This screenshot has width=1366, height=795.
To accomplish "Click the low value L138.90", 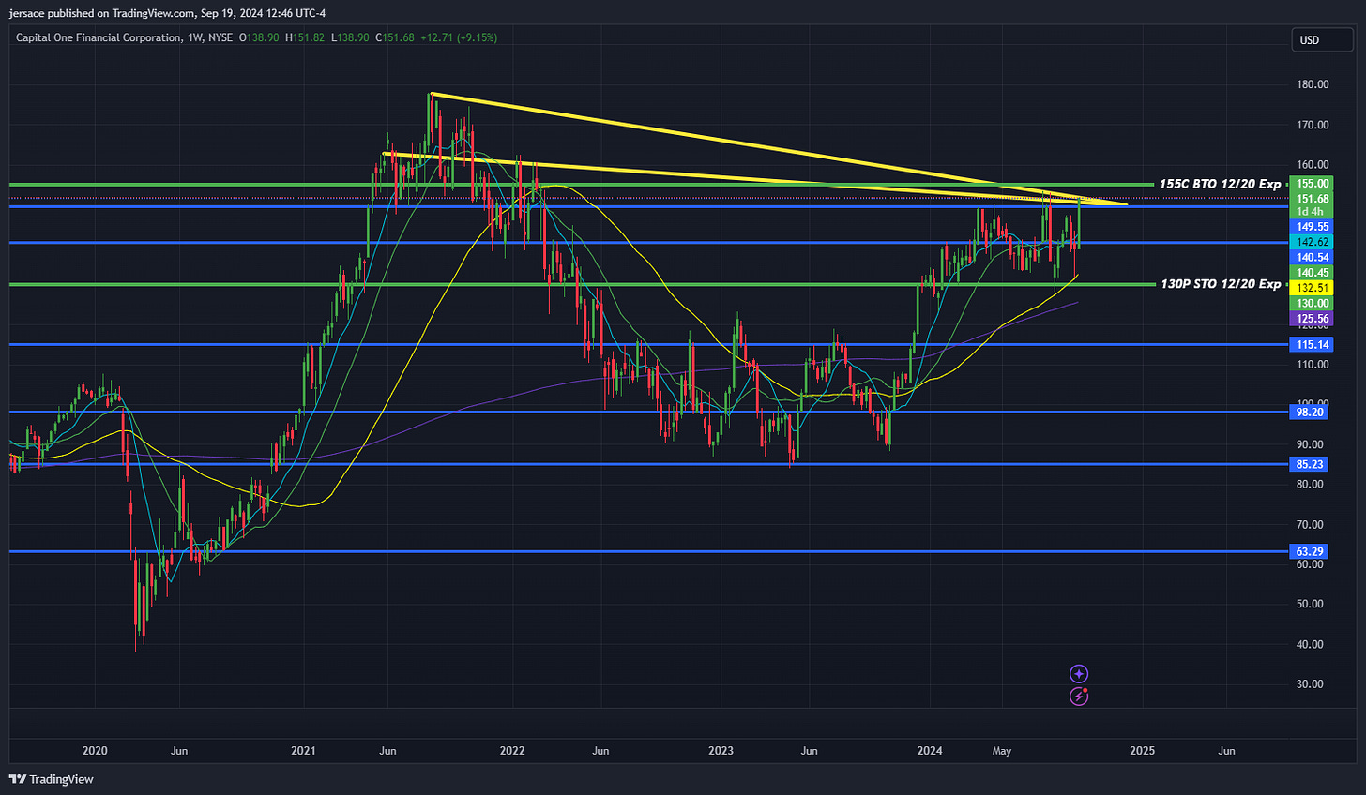I will pyautogui.click(x=350, y=37).
